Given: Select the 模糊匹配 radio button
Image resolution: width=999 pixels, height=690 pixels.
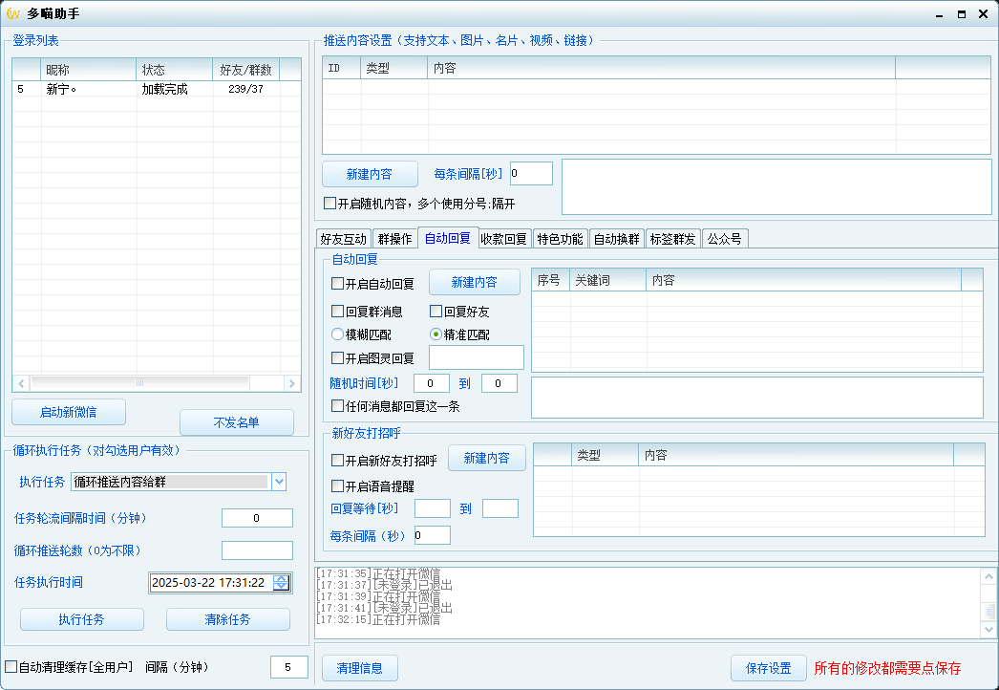Looking at the screenshot, I should click(x=338, y=334).
